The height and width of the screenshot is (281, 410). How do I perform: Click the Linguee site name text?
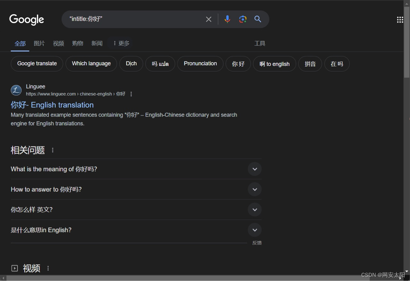click(36, 87)
